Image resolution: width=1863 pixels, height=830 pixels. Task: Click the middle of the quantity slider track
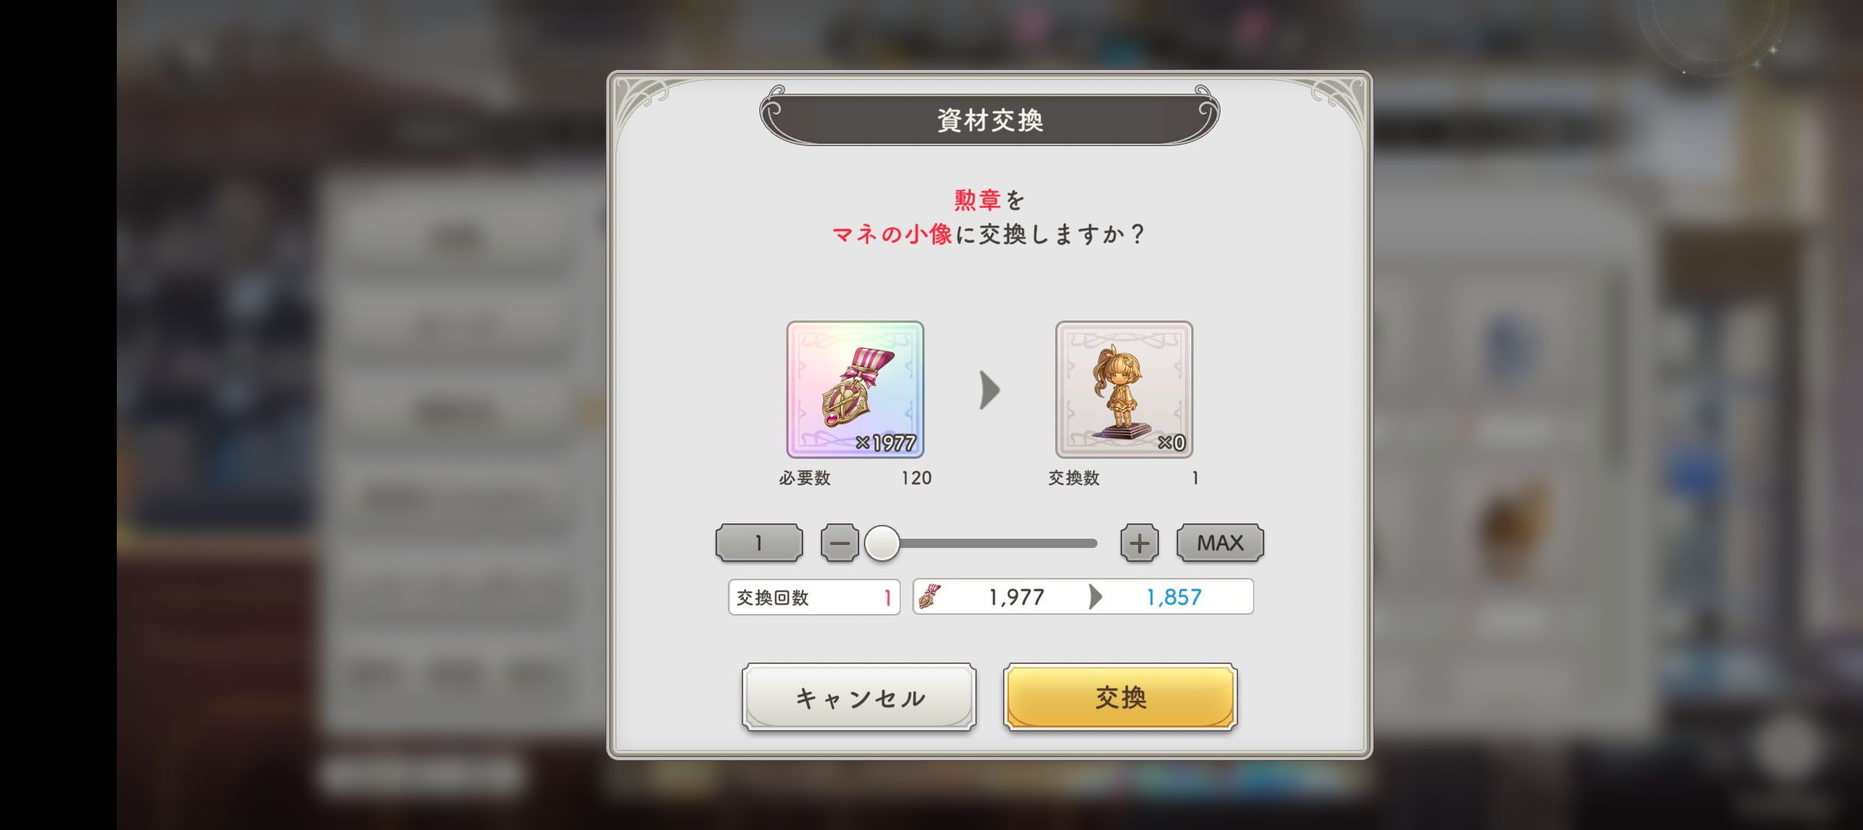tap(990, 543)
